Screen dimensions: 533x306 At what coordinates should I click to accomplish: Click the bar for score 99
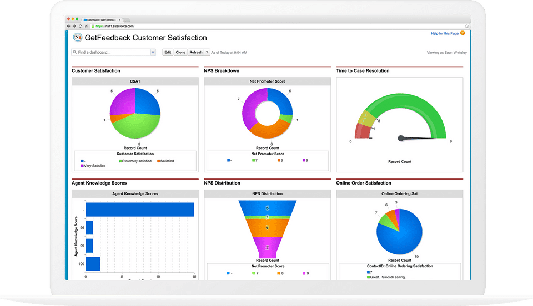[89, 246]
